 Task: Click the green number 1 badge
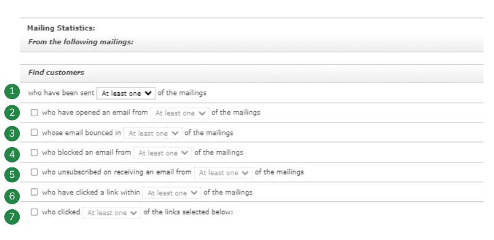[12, 92]
